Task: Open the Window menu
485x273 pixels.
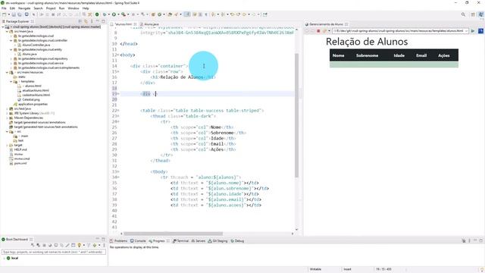Action: pyautogui.click(x=74, y=8)
